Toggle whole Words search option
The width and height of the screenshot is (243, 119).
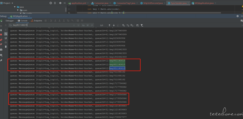tap(88, 25)
